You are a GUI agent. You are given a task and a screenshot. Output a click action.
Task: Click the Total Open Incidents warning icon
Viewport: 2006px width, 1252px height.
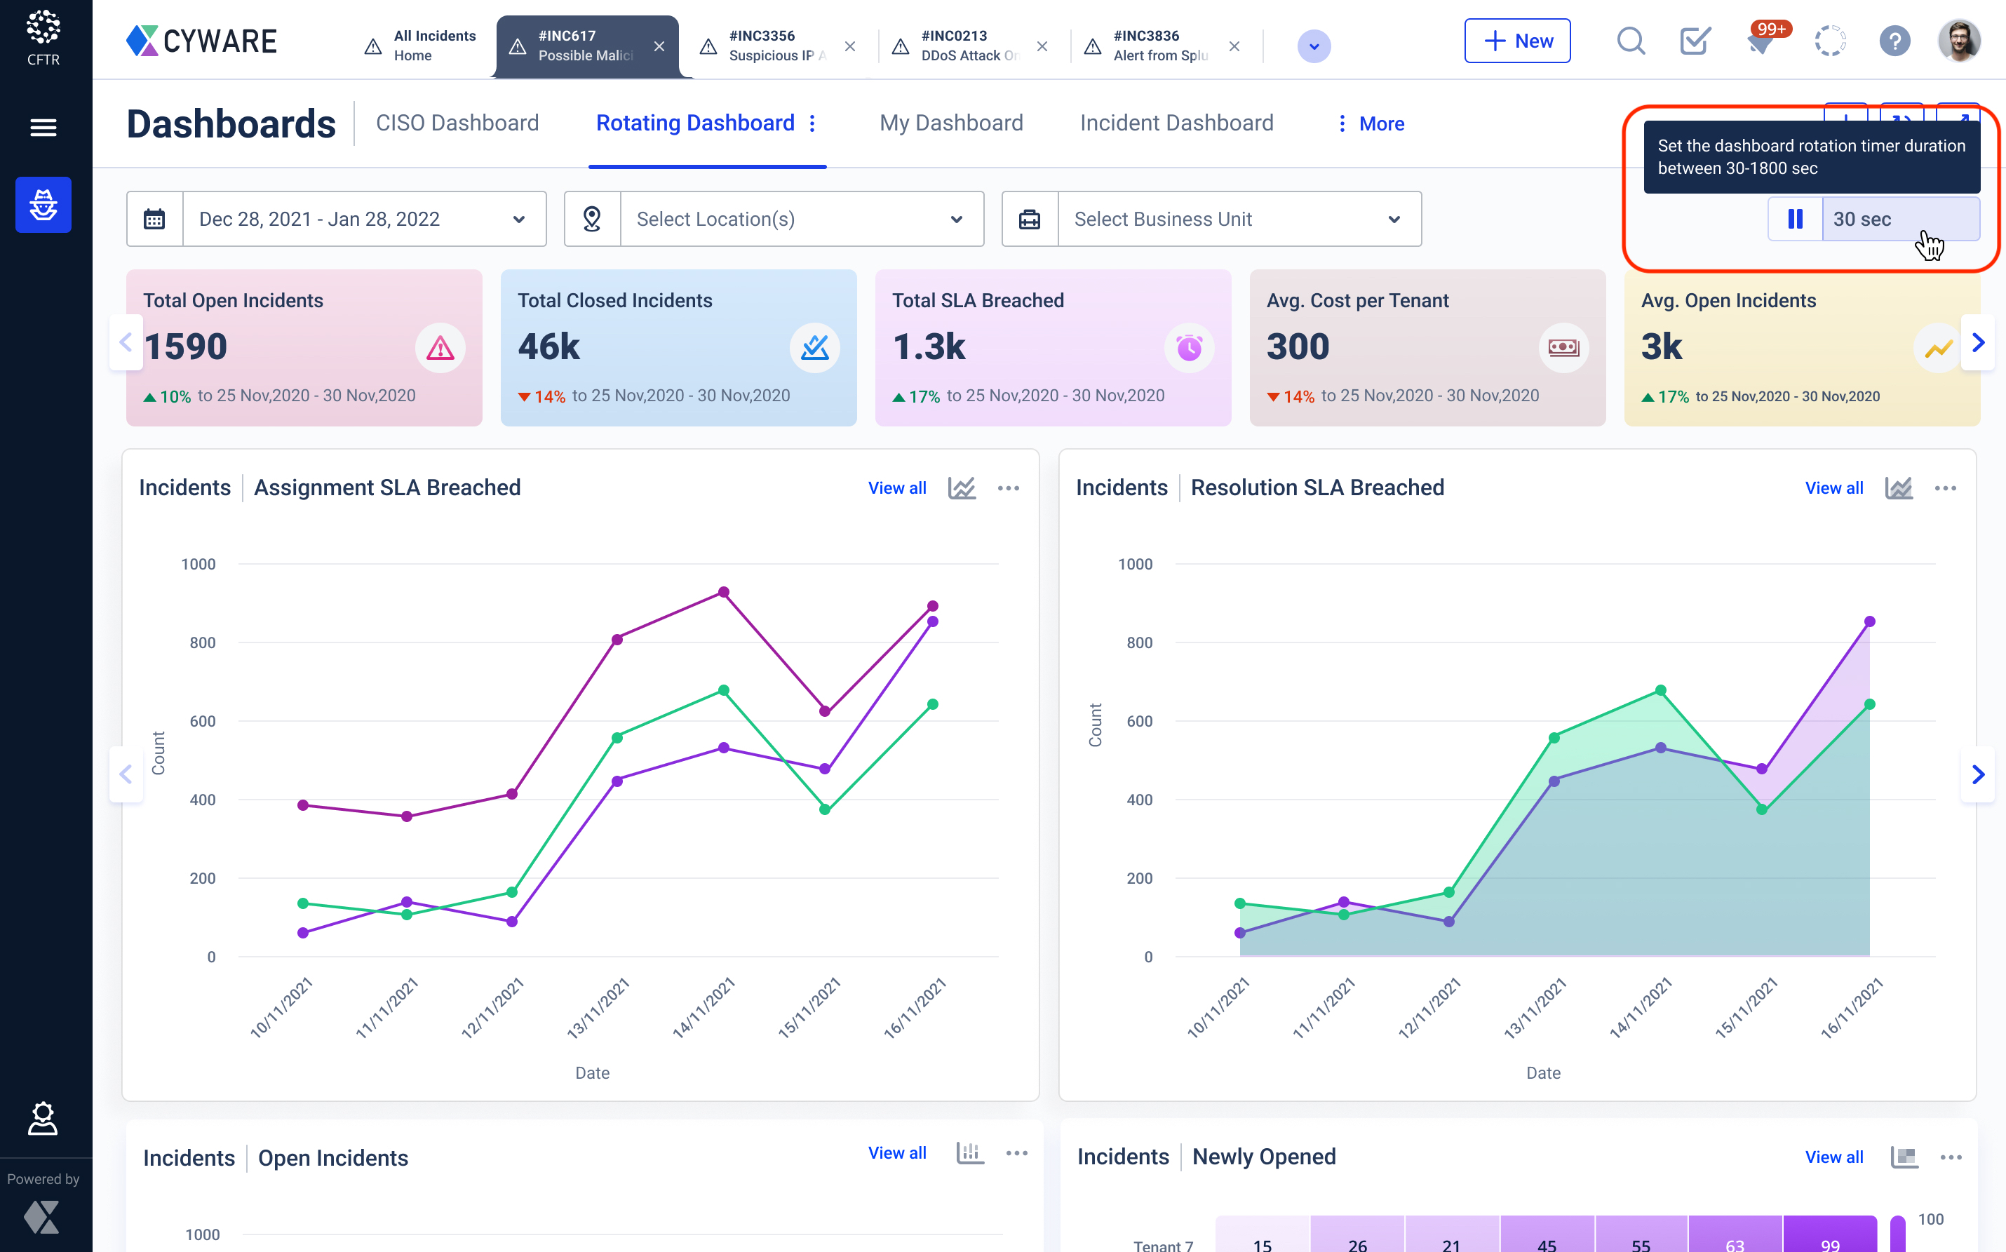(x=440, y=348)
